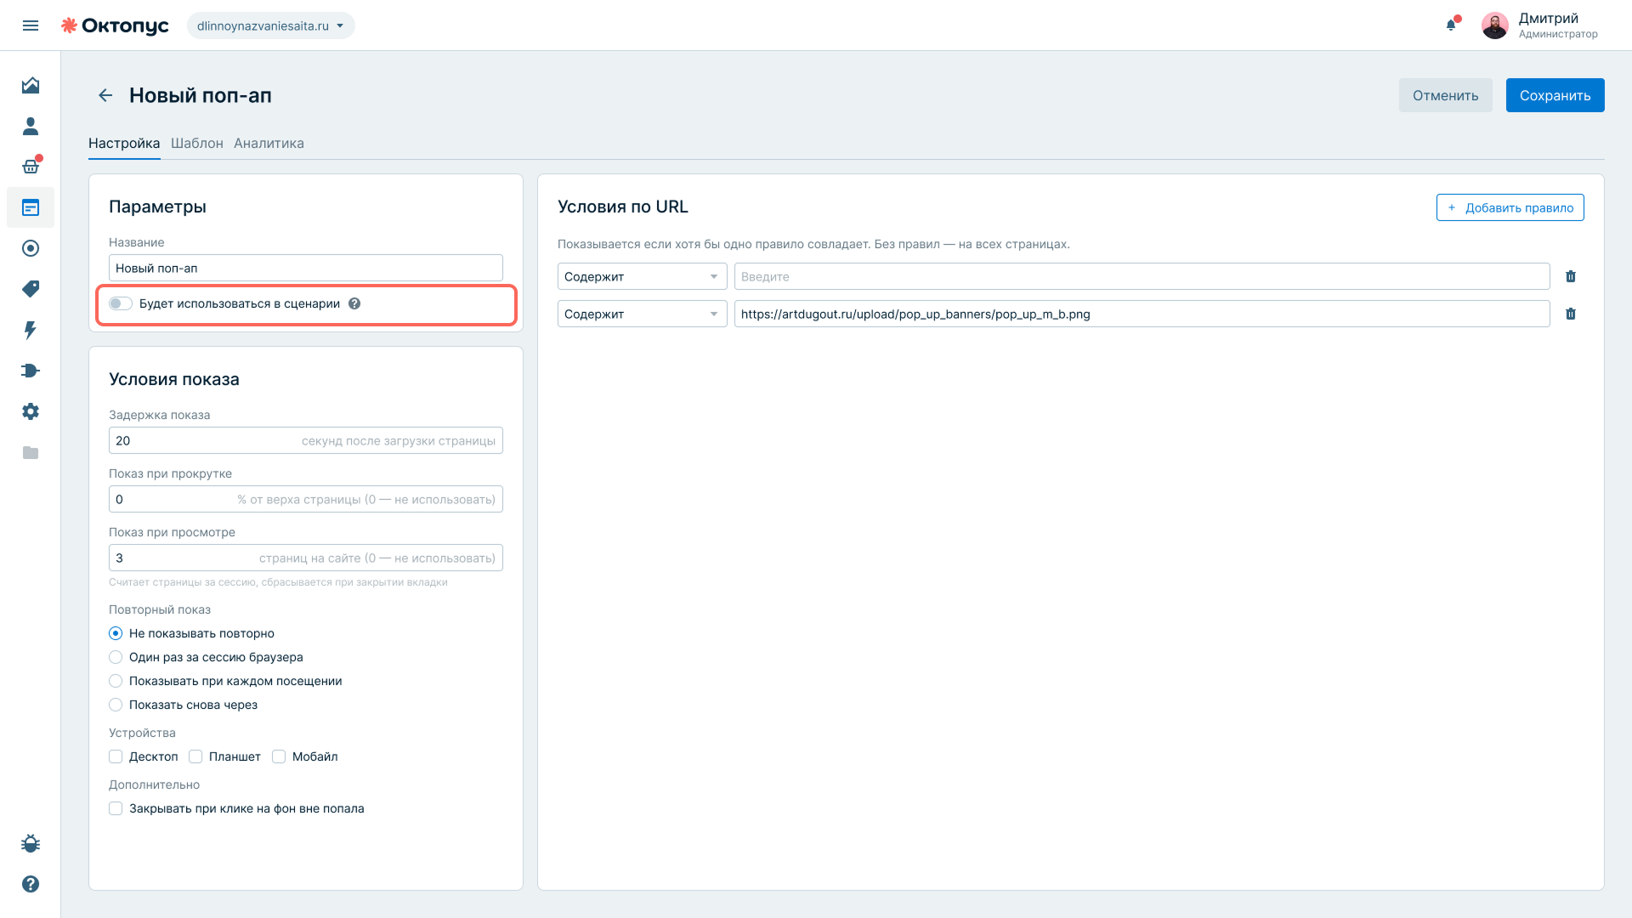Check the 'Десктоп' device checkbox
1632x918 pixels.
[116, 756]
